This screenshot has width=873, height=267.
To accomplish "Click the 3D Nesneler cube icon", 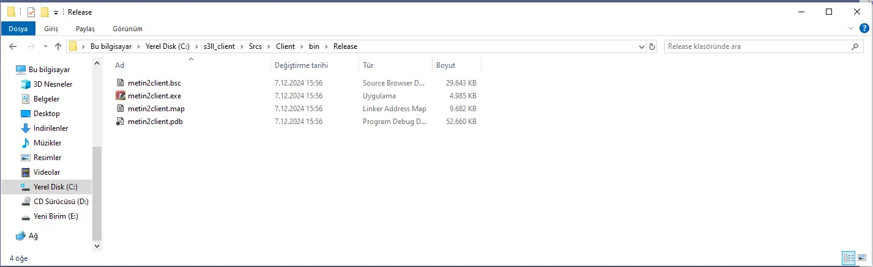I will pos(26,84).
